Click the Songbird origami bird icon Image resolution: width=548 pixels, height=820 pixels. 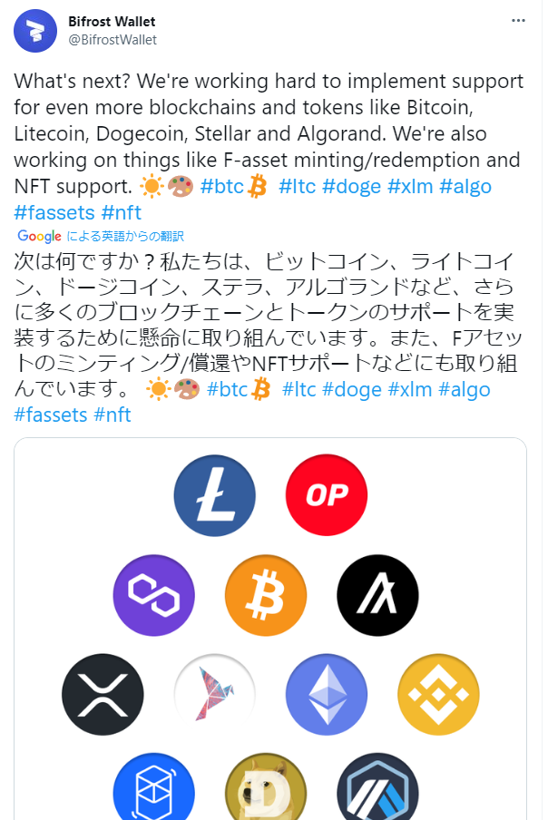(x=214, y=695)
